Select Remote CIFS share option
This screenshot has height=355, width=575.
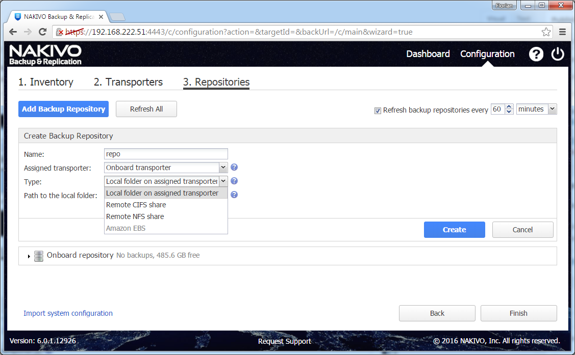pos(166,205)
